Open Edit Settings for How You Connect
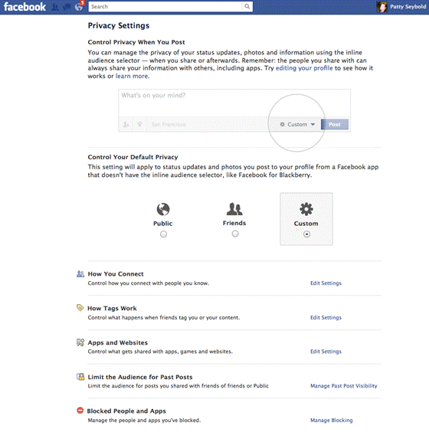Image resolution: width=429 pixels, height=432 pixels. (326, 283)
